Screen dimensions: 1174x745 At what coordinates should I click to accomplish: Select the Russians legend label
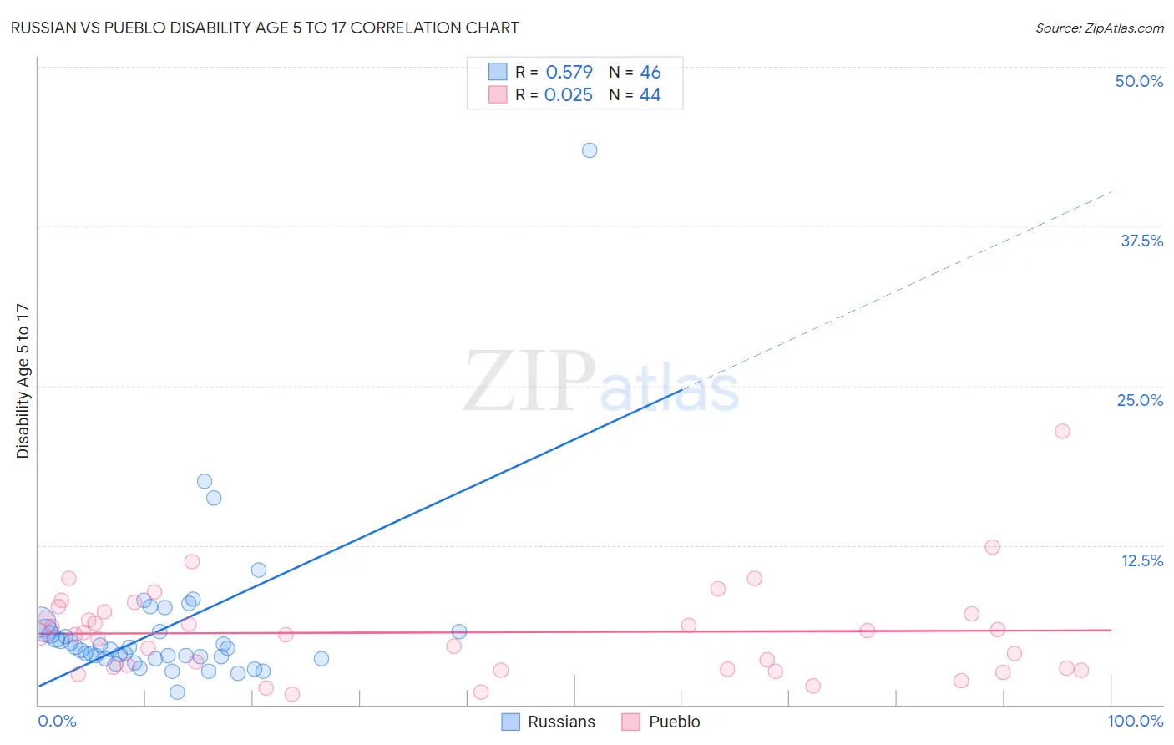561,722
